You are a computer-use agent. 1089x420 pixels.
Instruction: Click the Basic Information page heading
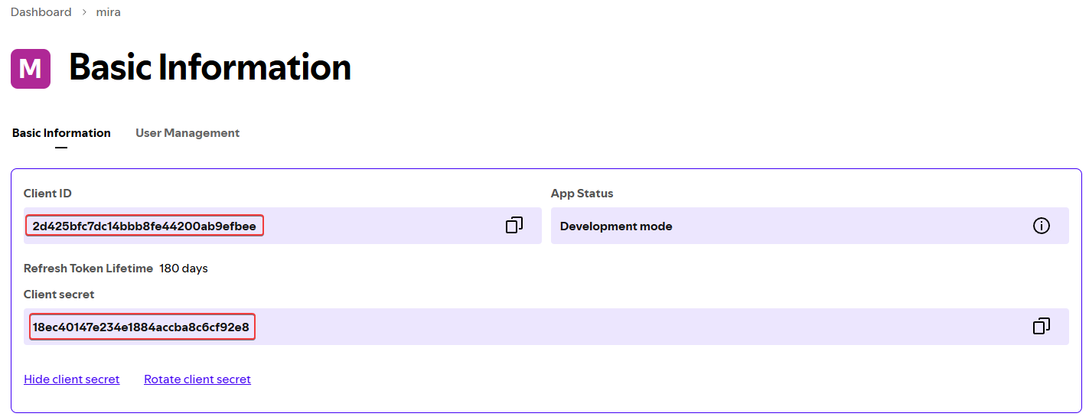coord(210,67)
